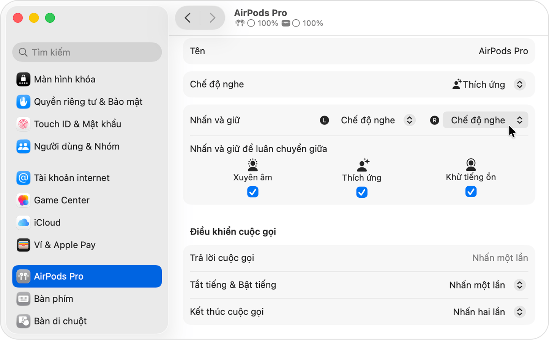The height and width of the screenshot is (340, 549).
Task: Select the AirPods Pro sidebar icon
Action: tap(23, 276)
